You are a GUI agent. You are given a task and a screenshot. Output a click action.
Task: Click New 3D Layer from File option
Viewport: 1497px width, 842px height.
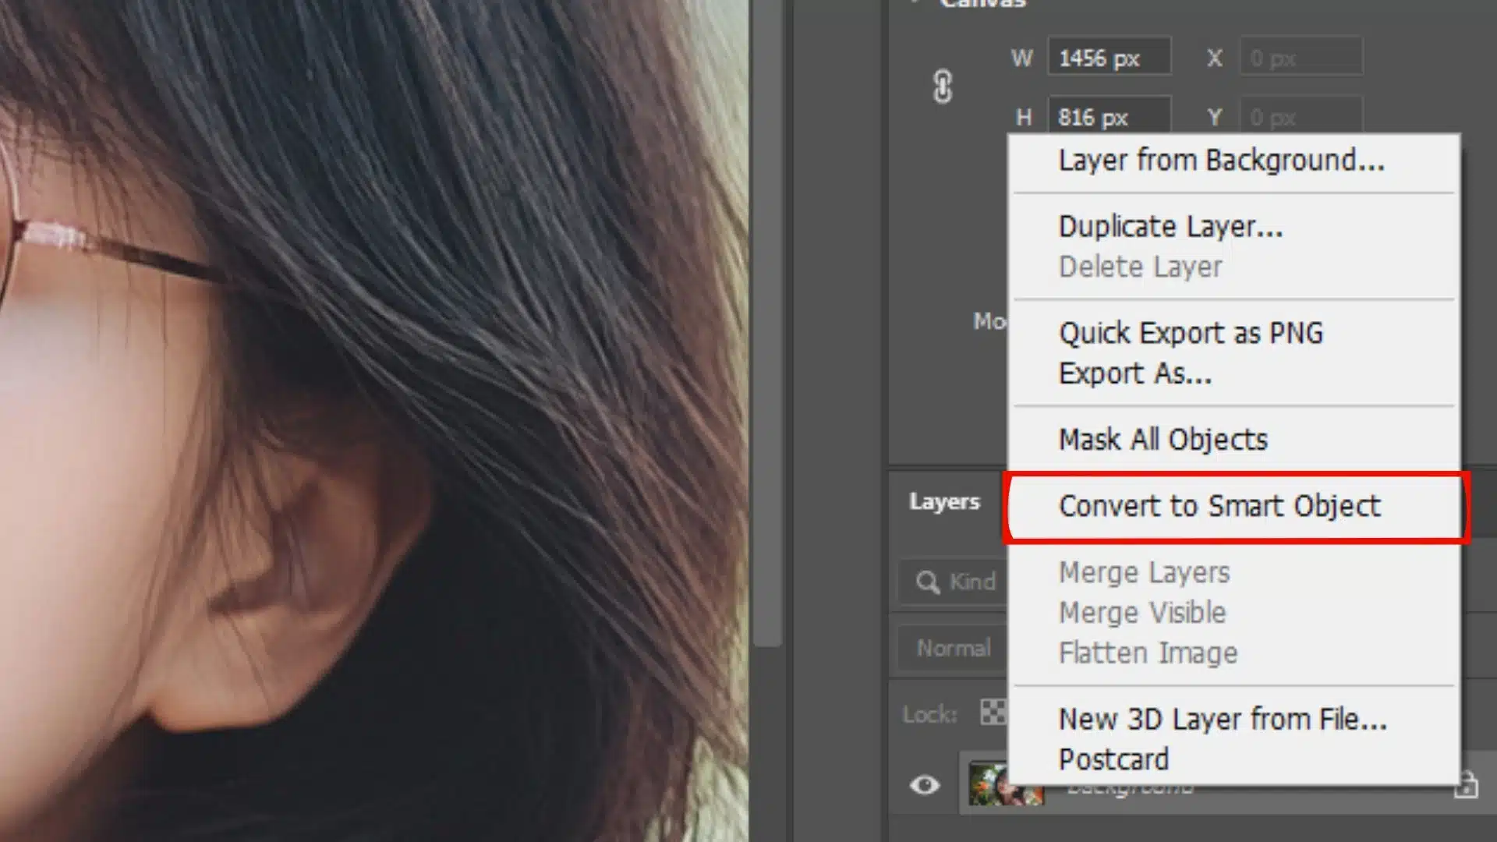[x=1223, y=720]
